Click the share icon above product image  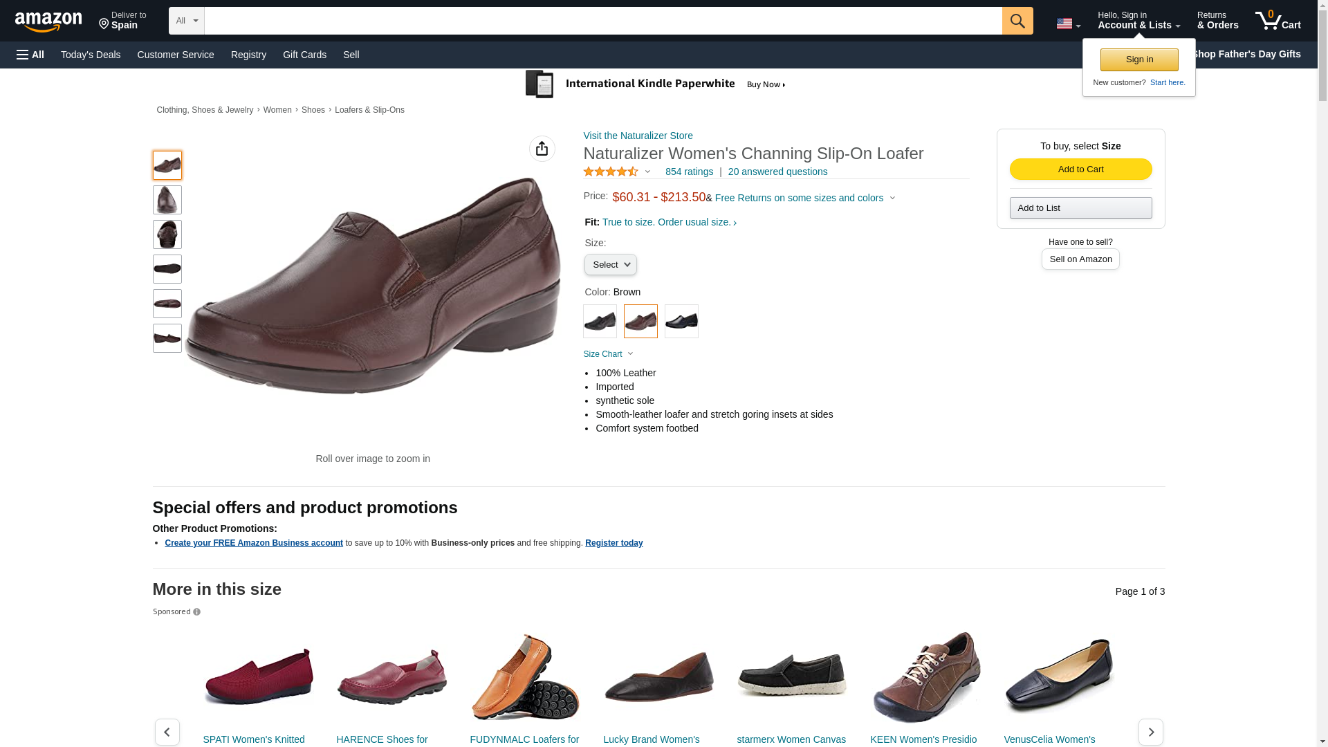(x=542, y=149)
